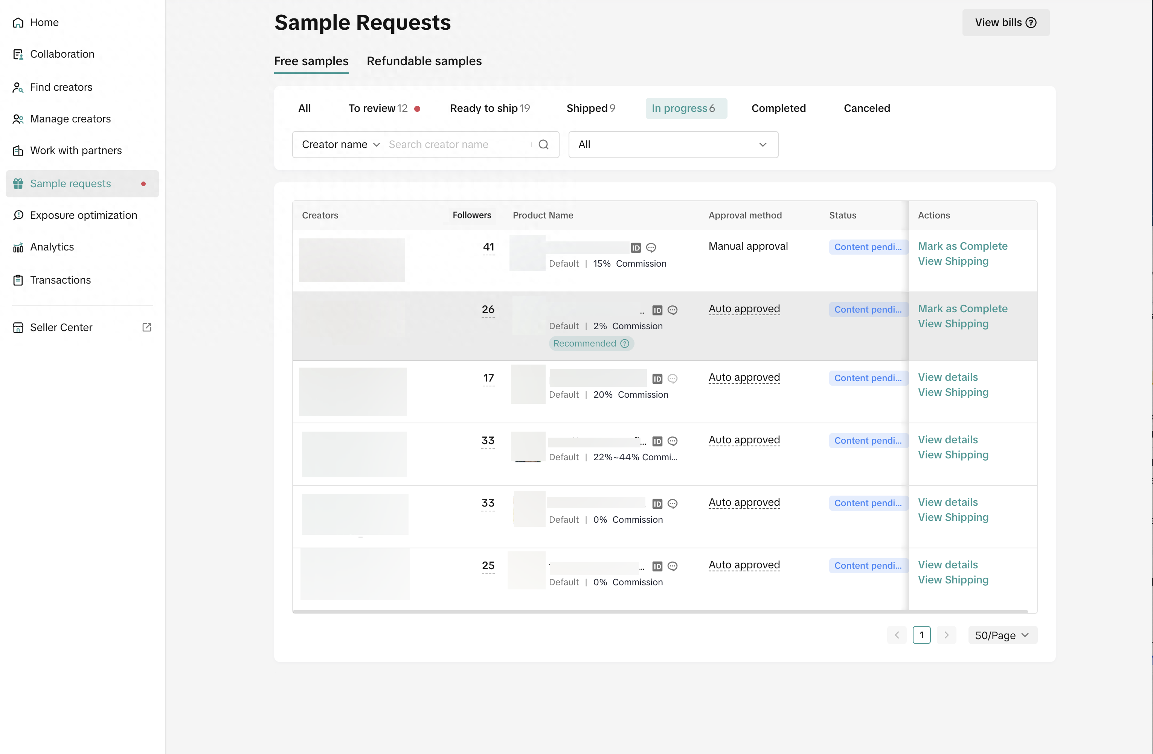Go to previous page arrow

897,635
